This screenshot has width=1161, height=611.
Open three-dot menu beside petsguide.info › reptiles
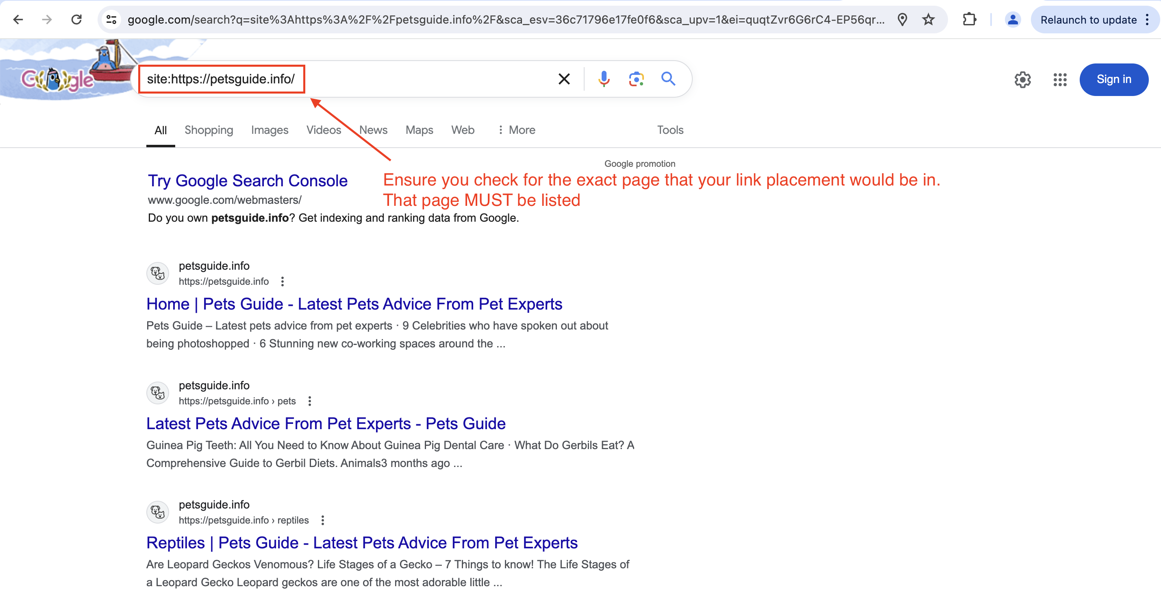pyautogui.click(x=323, y=520)
